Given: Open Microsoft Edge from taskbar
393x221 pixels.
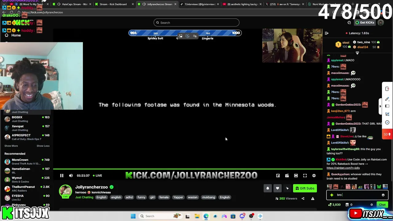Looking at the screenshot, I should (206, 216).
